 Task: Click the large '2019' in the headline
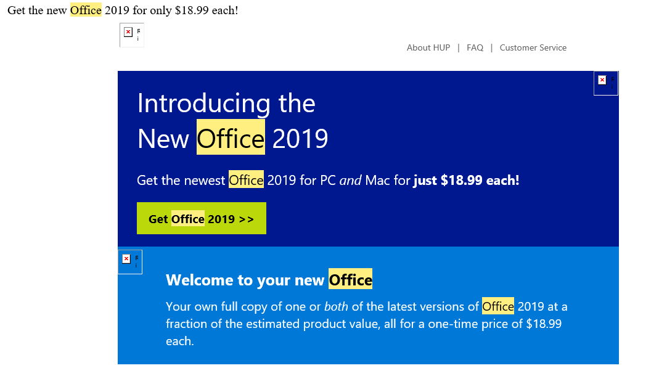300,139
